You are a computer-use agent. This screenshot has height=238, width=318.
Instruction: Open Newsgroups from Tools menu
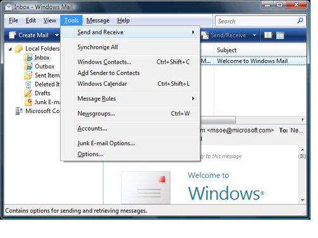(130, 114)
